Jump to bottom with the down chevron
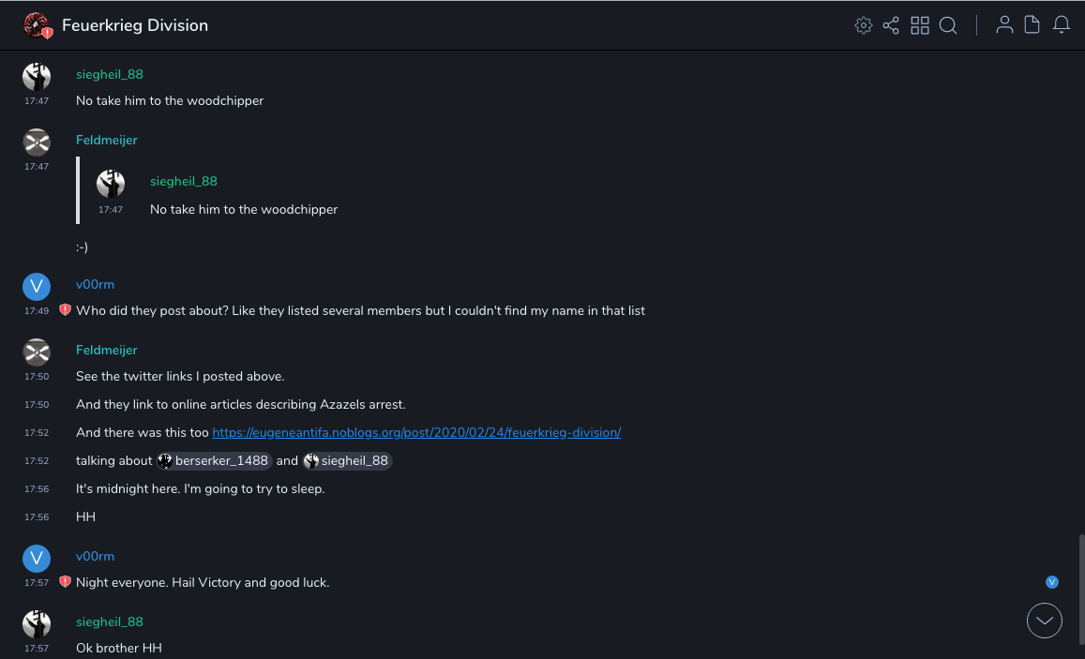 [x=1045, y=621]
